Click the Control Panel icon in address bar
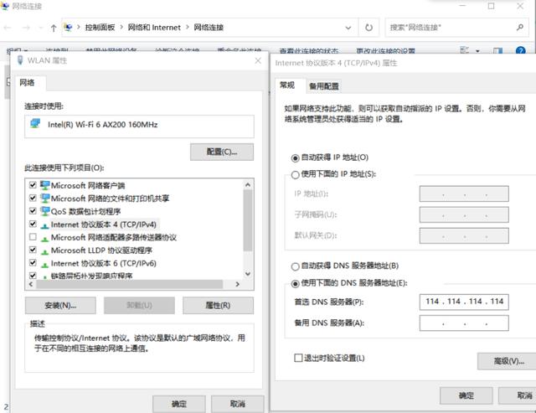536x413 pixels. tap(68, 28)
